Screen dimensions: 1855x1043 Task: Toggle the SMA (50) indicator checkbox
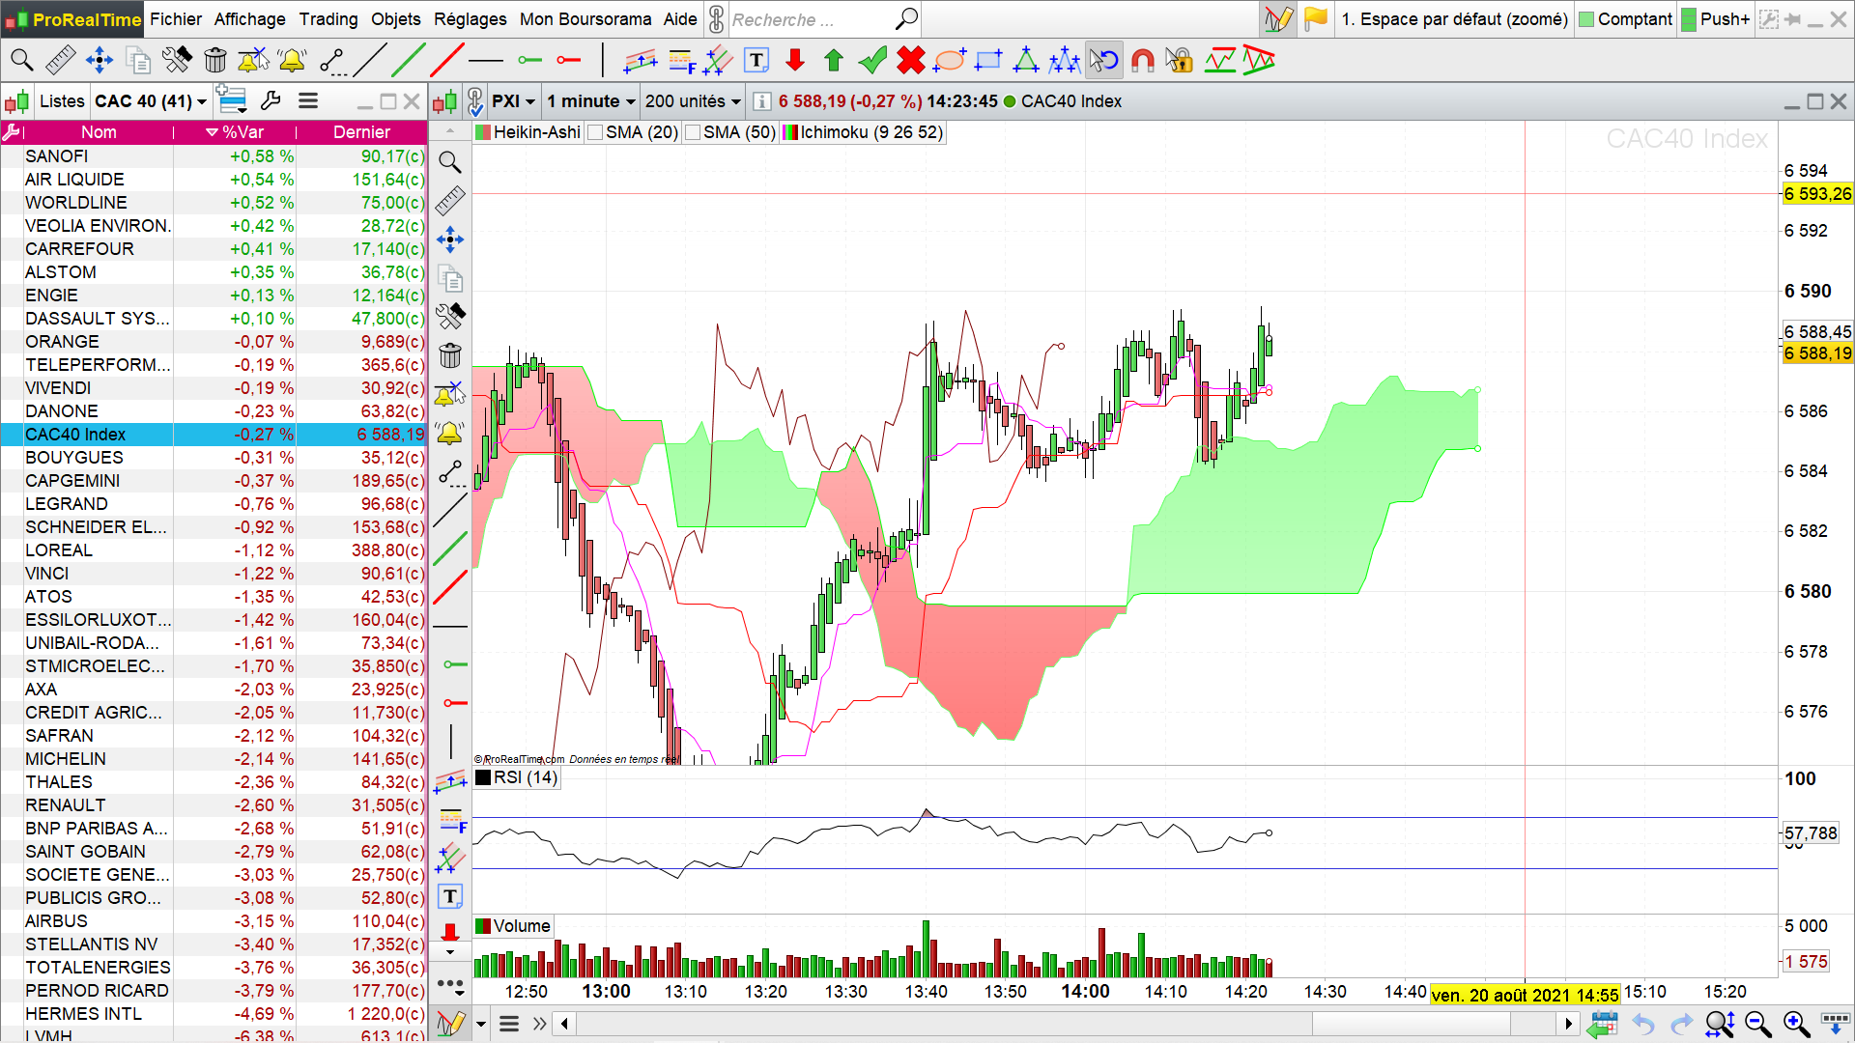(693, 132)
